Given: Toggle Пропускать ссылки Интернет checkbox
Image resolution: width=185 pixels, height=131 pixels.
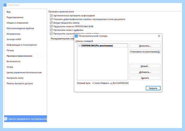Looking at the screenshot, I should click(x=51, y=34).
